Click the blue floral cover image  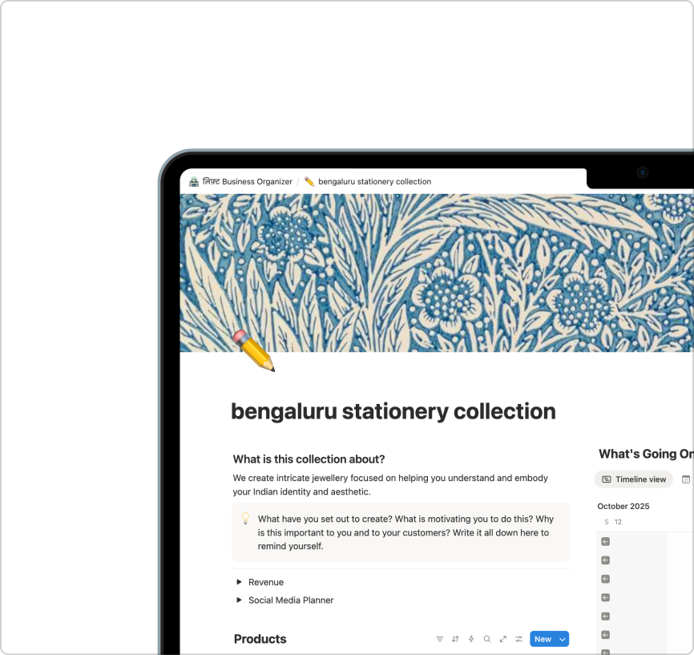tap(437, 273)
